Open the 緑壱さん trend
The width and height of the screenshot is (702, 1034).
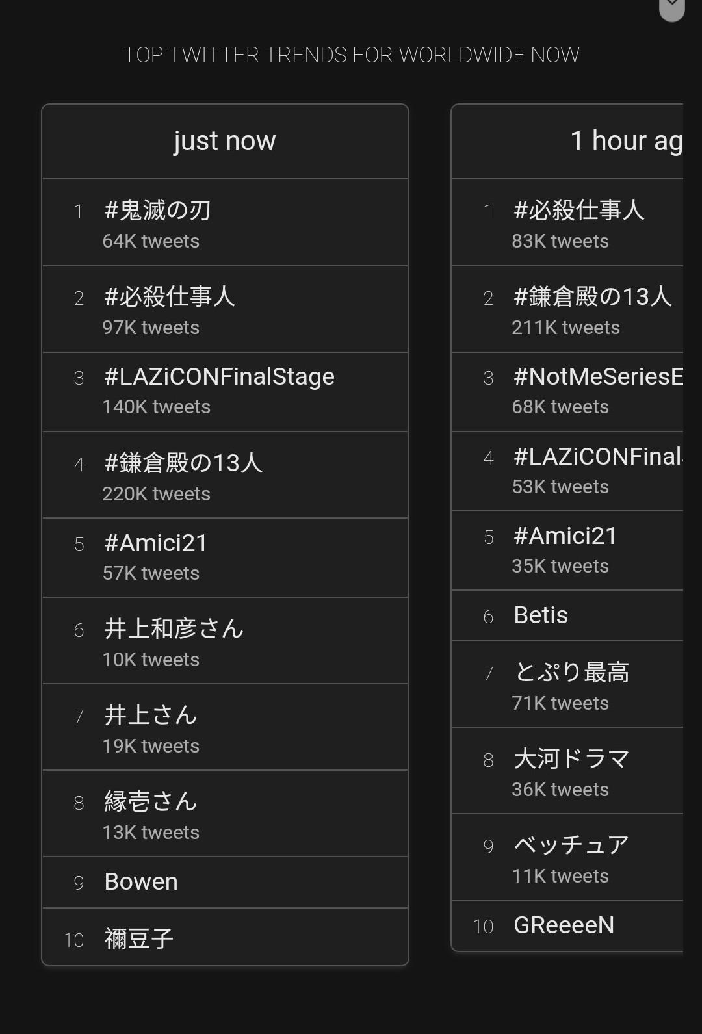click(151, 802)
